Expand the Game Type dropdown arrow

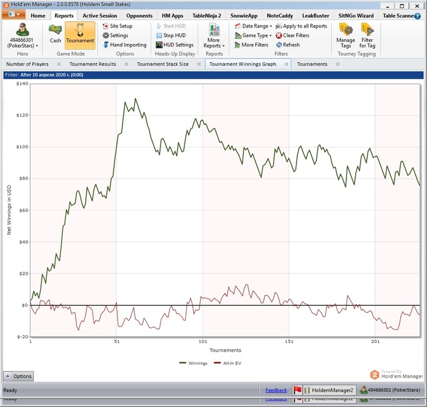click(x=270, y=35)
